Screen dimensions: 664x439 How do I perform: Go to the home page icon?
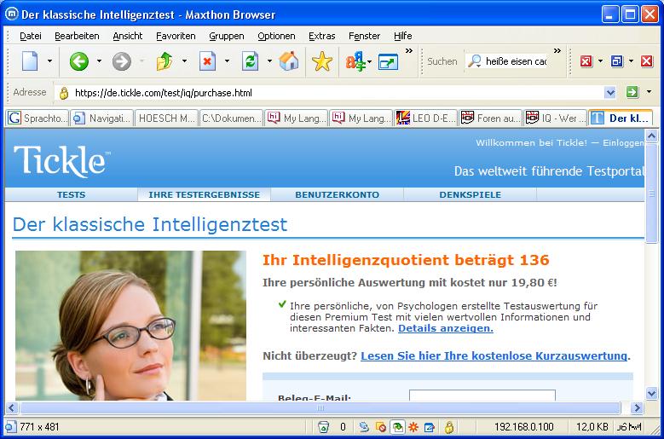(289, 61)
